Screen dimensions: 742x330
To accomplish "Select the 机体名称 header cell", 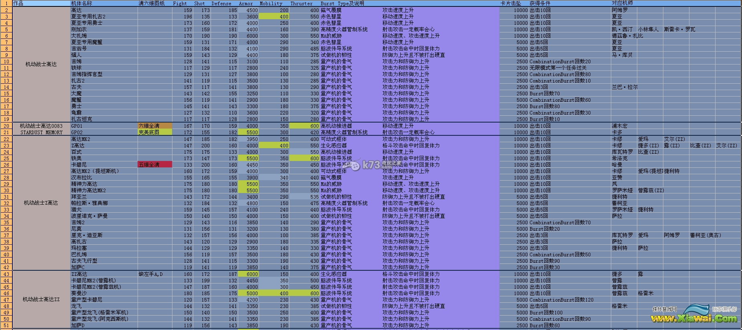I will (x=104, y=3).
